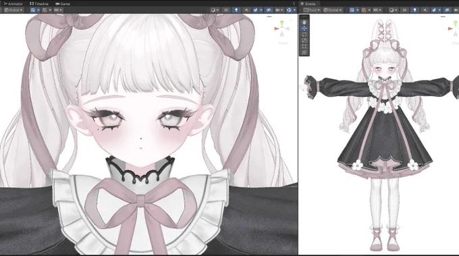The width and height of the screenshot is (459, 256).
Task: Click draw mode sphere icon in full-body view
Action: tap(391, 10)
